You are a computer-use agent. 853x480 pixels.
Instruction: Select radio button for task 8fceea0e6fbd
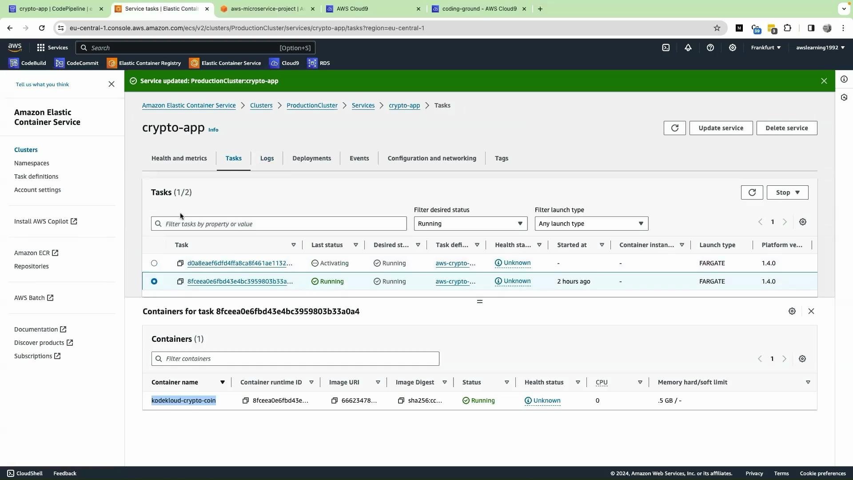pyautogui.click(x=154, y=281)
